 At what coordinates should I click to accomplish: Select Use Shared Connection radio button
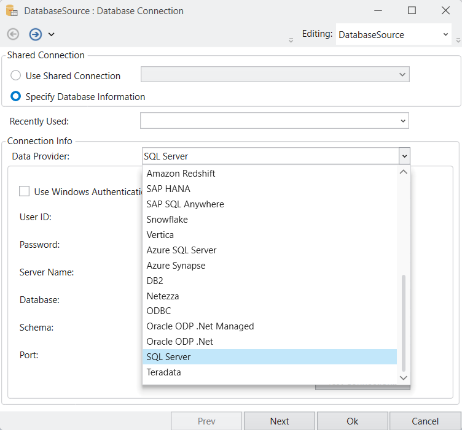[16, 76]
